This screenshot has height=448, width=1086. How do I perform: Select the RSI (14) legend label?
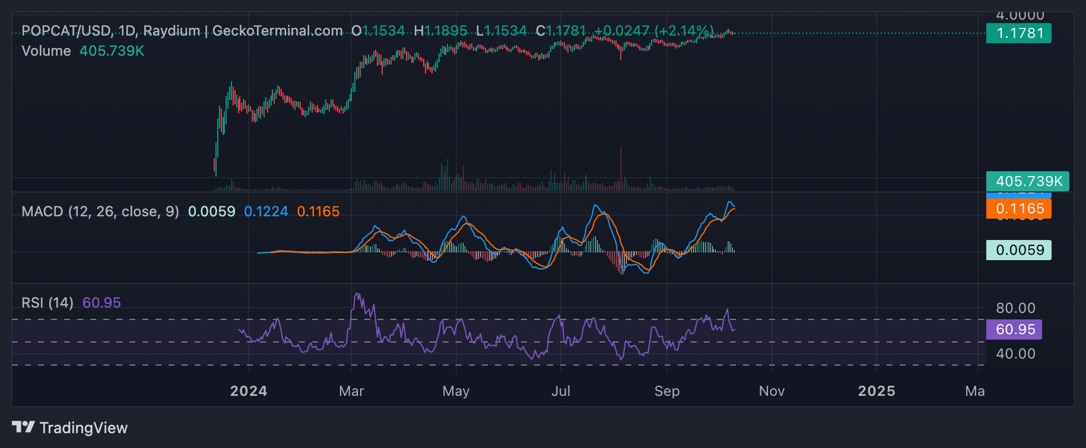tap(47, 303)
